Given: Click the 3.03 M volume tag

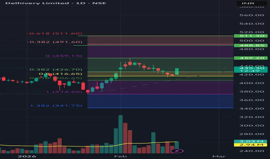Looking at the screenshot, I should [251, 141].
